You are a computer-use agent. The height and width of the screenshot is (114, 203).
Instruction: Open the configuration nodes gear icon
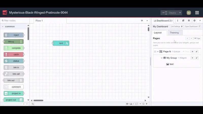[x=194, y=21]
